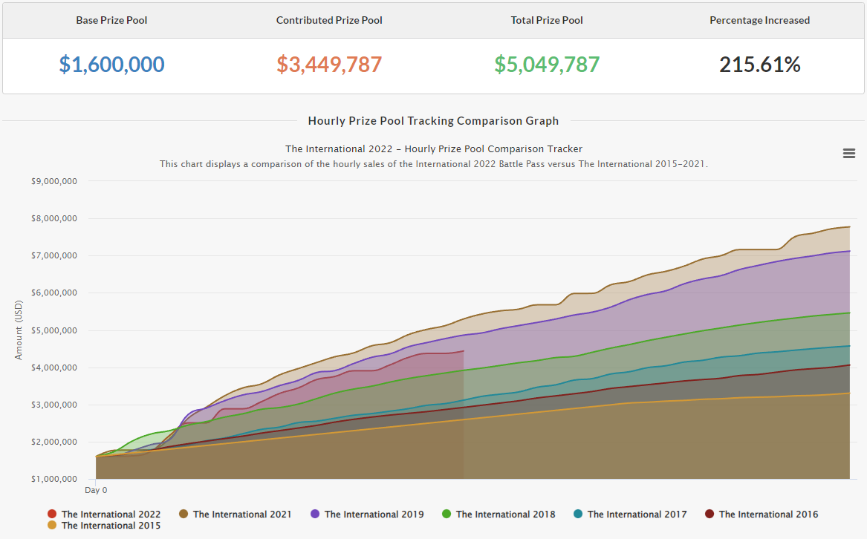867x539 pixels.
Task: Click the teal 2017 legend marker dot
Action: point(578,514)
